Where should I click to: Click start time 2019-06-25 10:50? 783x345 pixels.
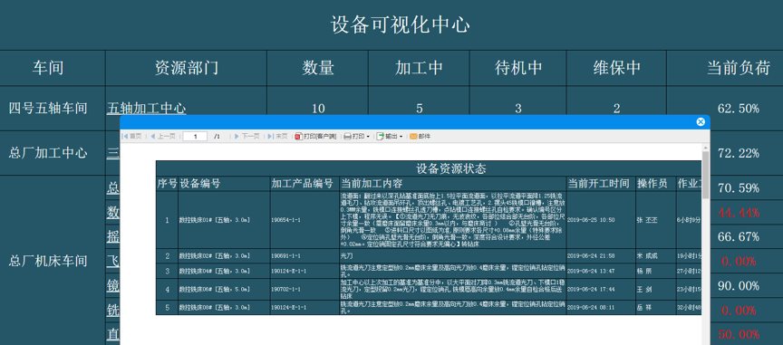(591, 220)
